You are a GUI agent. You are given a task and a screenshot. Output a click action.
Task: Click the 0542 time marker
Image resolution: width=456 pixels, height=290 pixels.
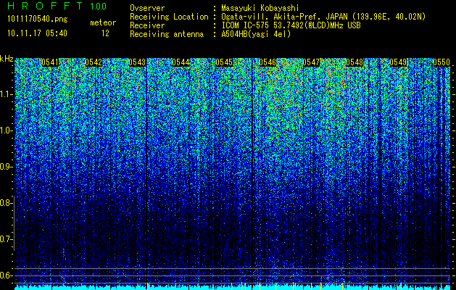coord(94,62)
